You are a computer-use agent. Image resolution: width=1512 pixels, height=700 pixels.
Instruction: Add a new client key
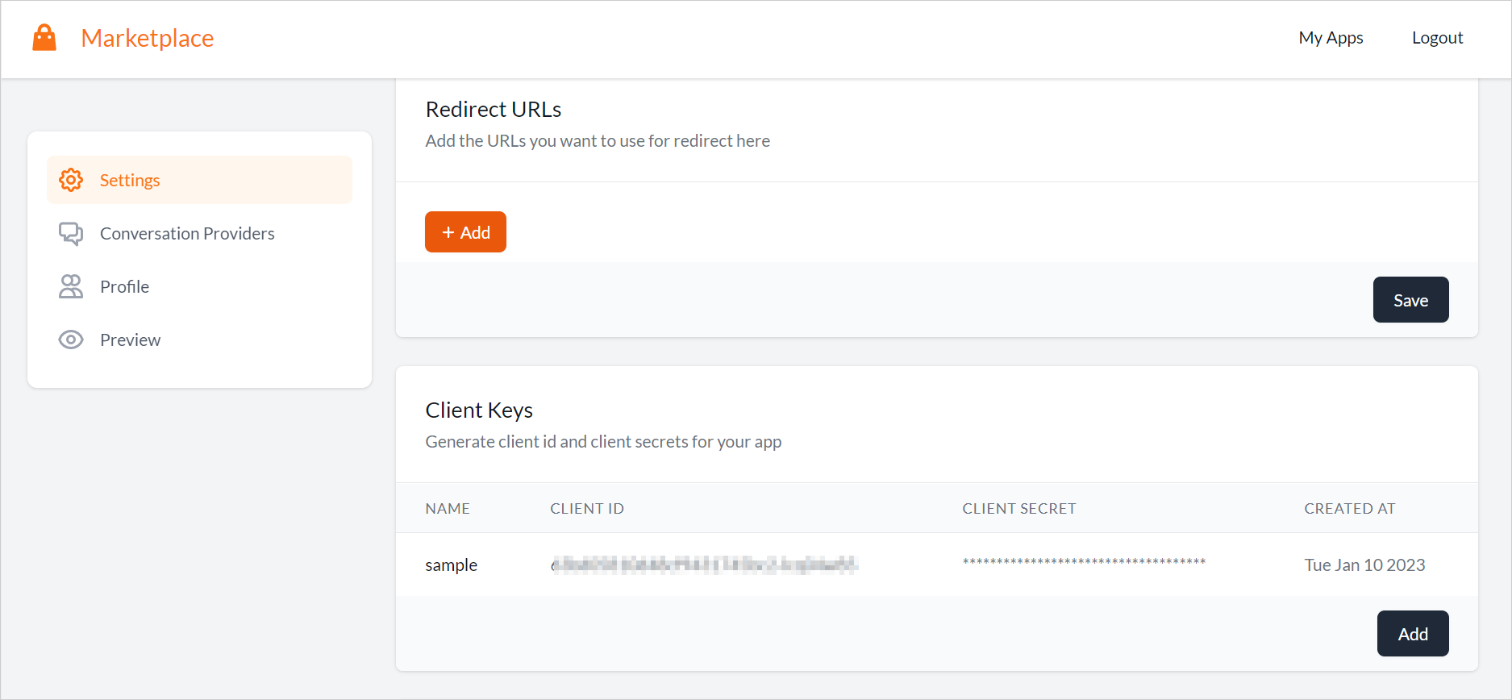1412,634
